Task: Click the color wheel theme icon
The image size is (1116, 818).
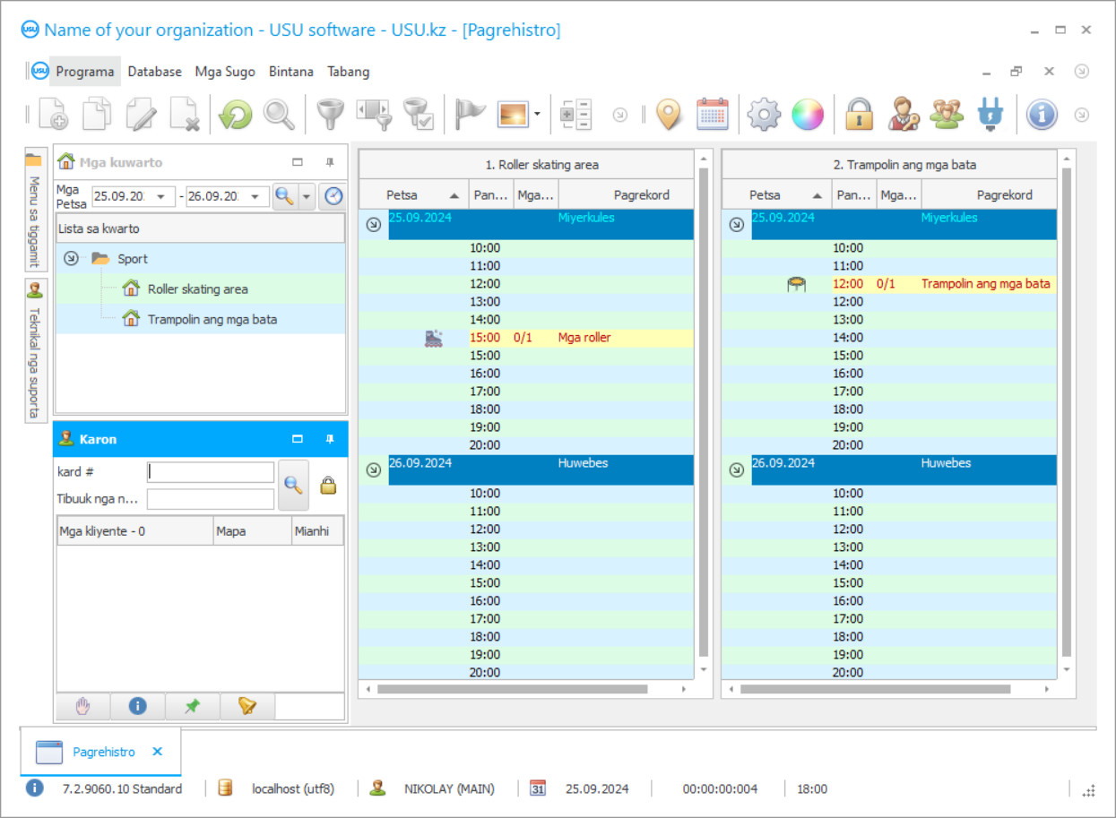Action: coord(807,115)
